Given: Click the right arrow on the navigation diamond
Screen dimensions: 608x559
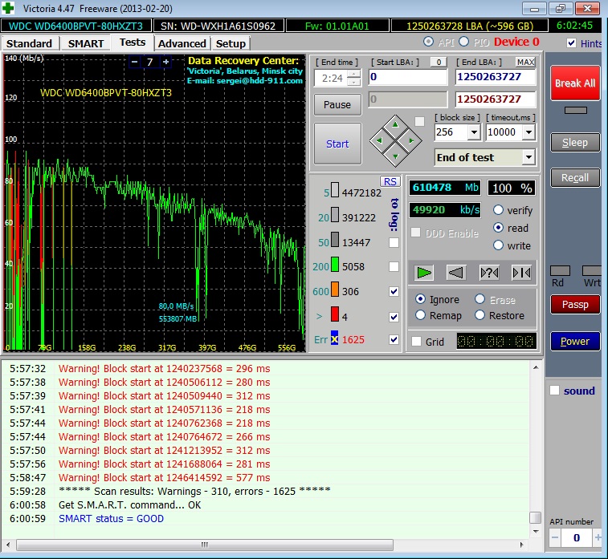Looking at the screenshot, I should coord(410,140).
